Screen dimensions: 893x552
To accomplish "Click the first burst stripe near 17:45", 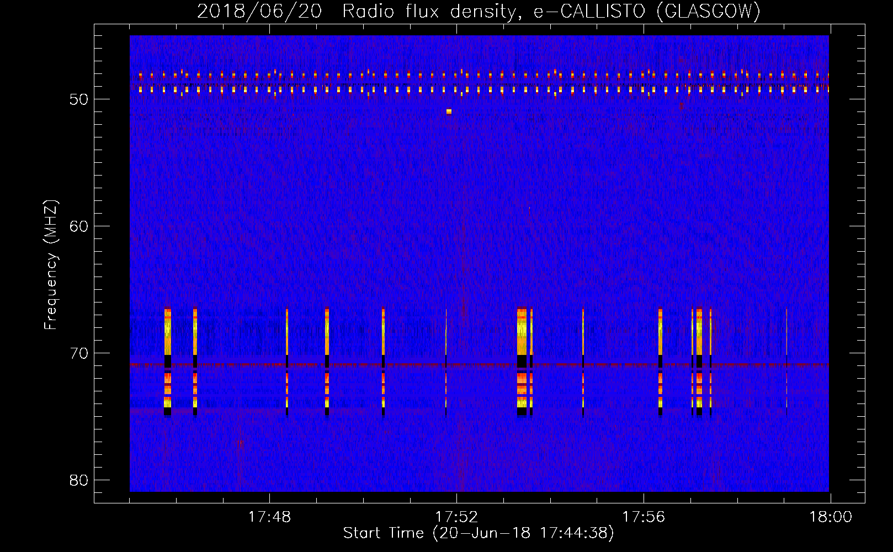I will click(168, 362).
